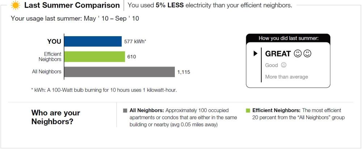Click the 1,115 value label

tap(184, 72)
